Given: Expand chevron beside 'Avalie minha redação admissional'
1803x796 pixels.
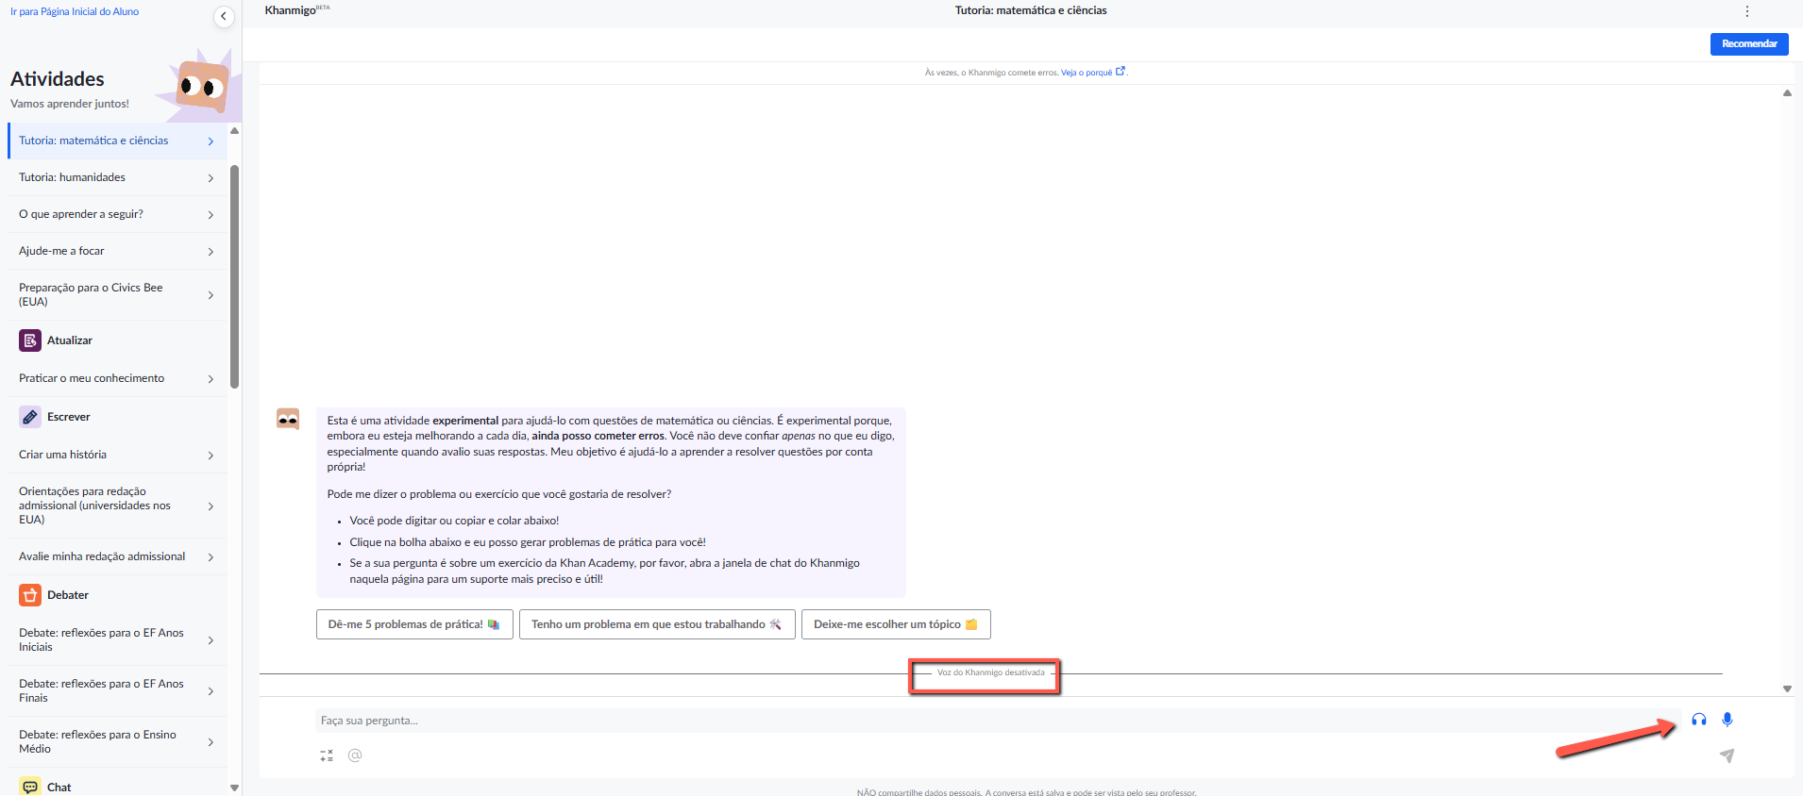Looking at the screenshot, I should click(211, 557).
